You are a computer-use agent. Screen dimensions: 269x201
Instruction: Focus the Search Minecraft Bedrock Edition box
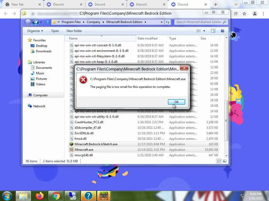[201, 22]
